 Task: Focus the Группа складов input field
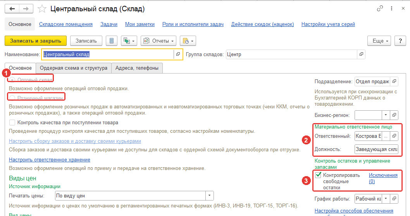[291, 54]
